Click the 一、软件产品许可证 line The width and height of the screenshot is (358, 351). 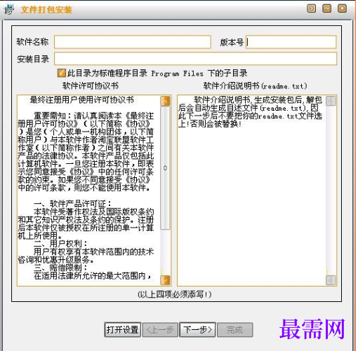coord(72,204)
